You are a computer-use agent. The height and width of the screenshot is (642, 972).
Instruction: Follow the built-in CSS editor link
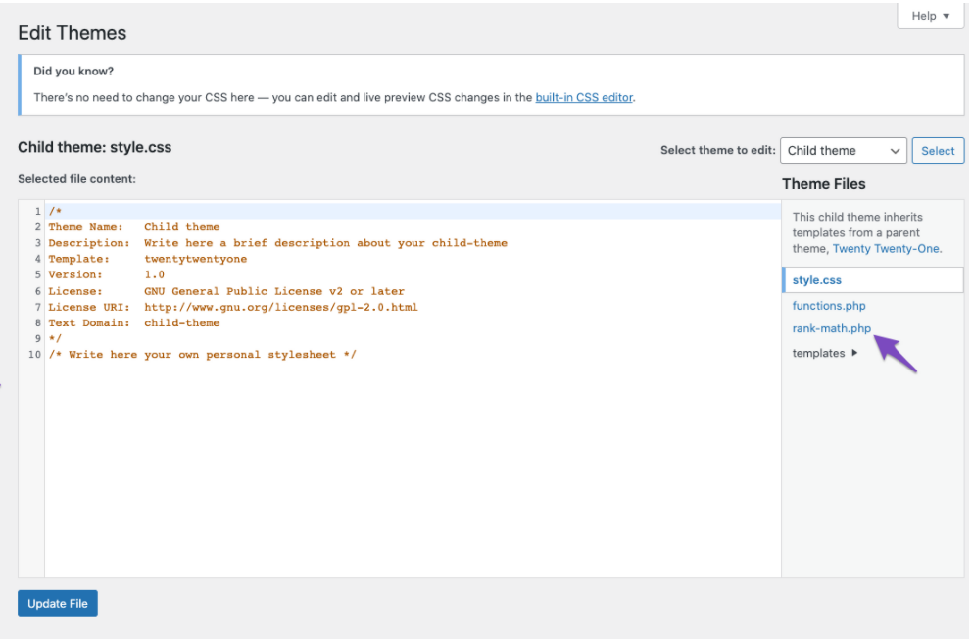[584, 97]
